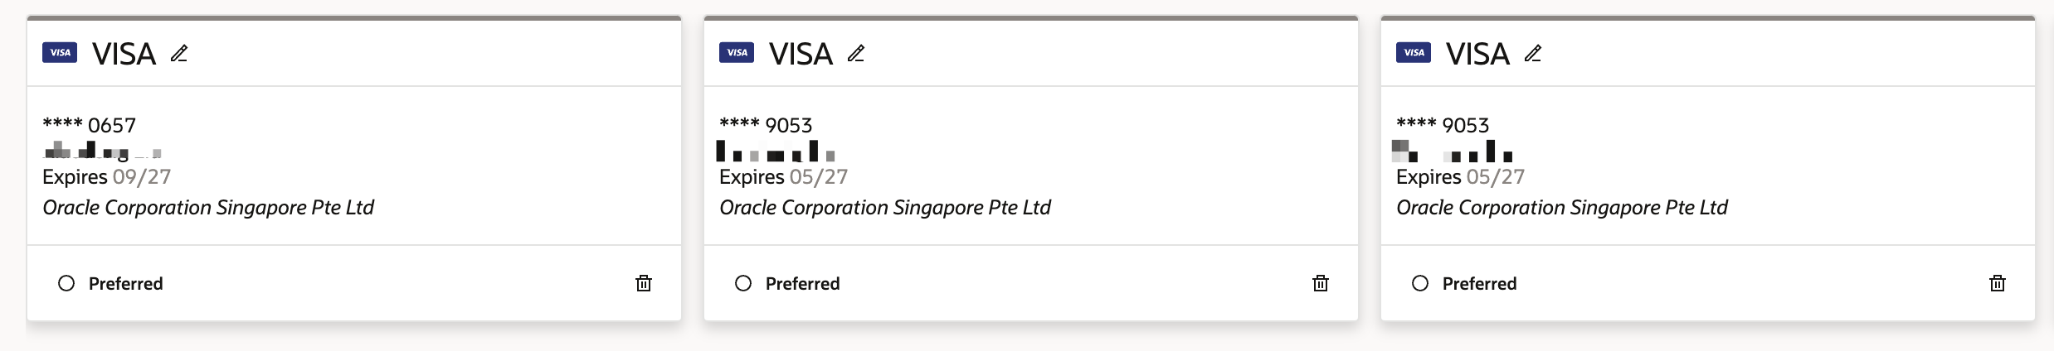This screenshot has height=351, width=2054.
Task: Click the Expires 05/27 text on the middle card
Action: coord(783,177)
